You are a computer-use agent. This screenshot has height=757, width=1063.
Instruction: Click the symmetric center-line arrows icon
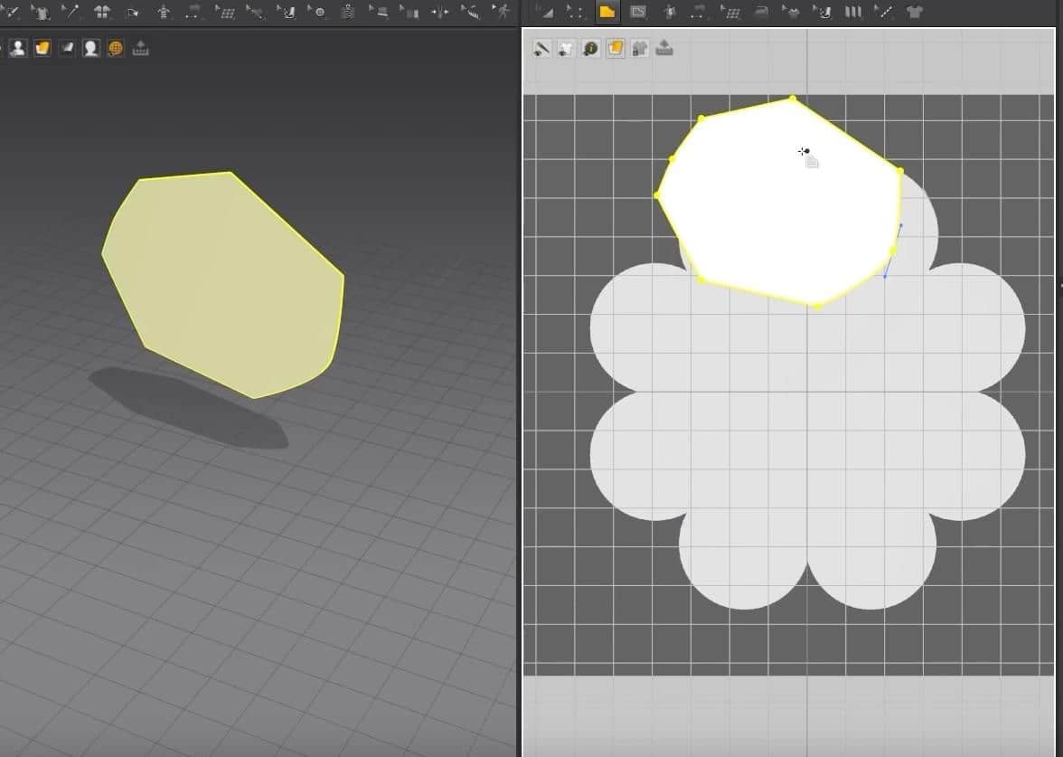click(440, 12)
